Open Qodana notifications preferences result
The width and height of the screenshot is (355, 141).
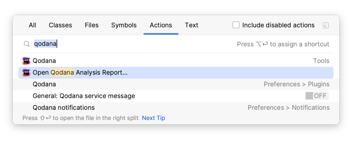176,107
